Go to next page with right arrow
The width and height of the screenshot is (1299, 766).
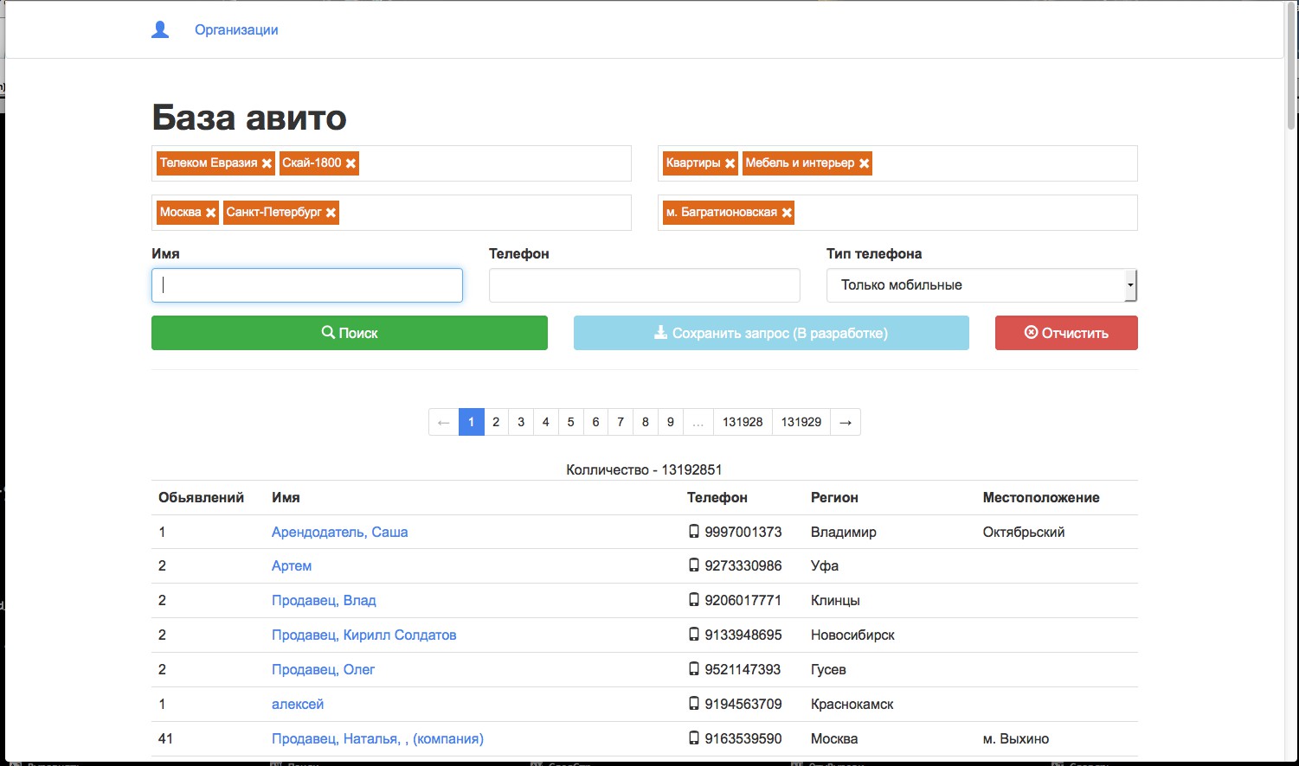coord(846,422)
